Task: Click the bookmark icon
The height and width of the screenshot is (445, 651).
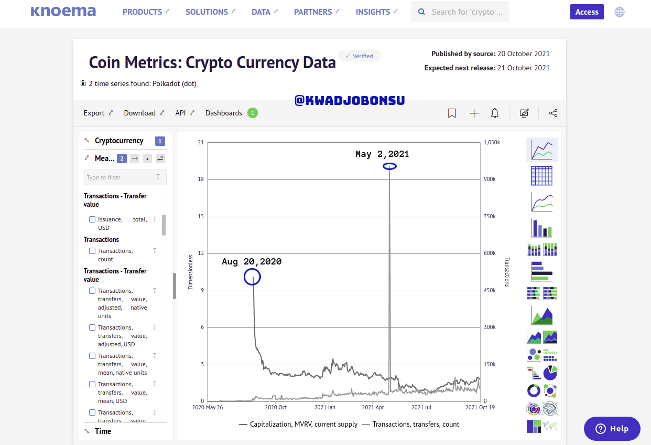Action: (452, 113)
